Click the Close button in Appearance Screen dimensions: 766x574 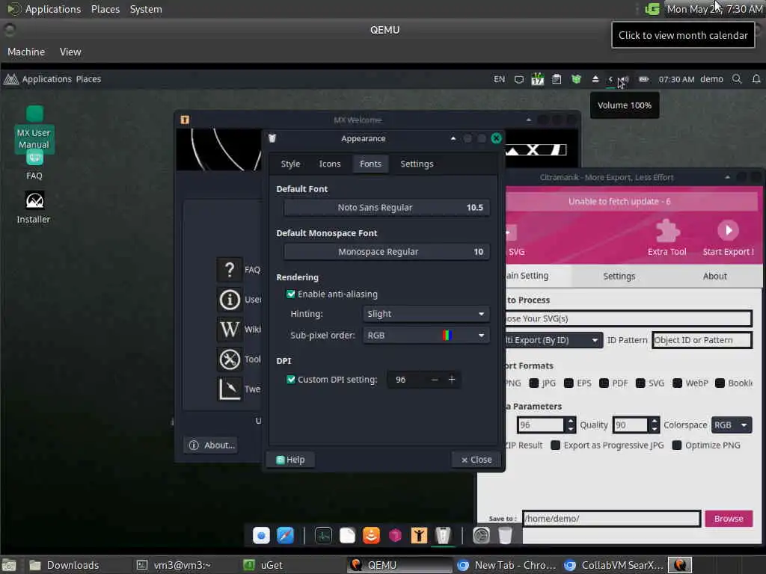point(477,460)
